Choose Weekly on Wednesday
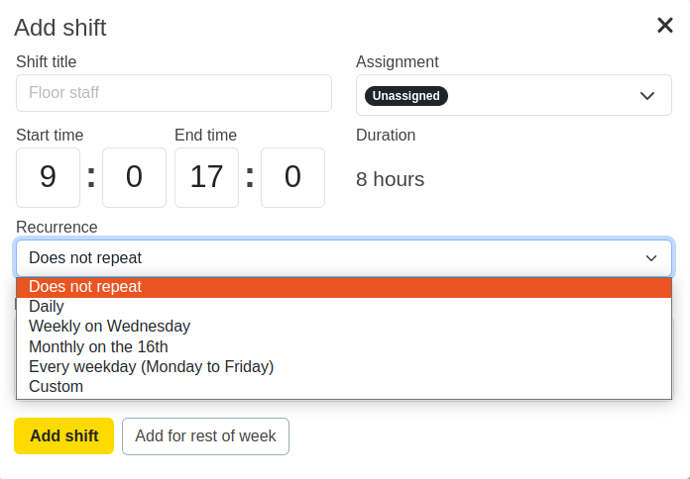Screen dimensions: 690x479 [109, 327]
